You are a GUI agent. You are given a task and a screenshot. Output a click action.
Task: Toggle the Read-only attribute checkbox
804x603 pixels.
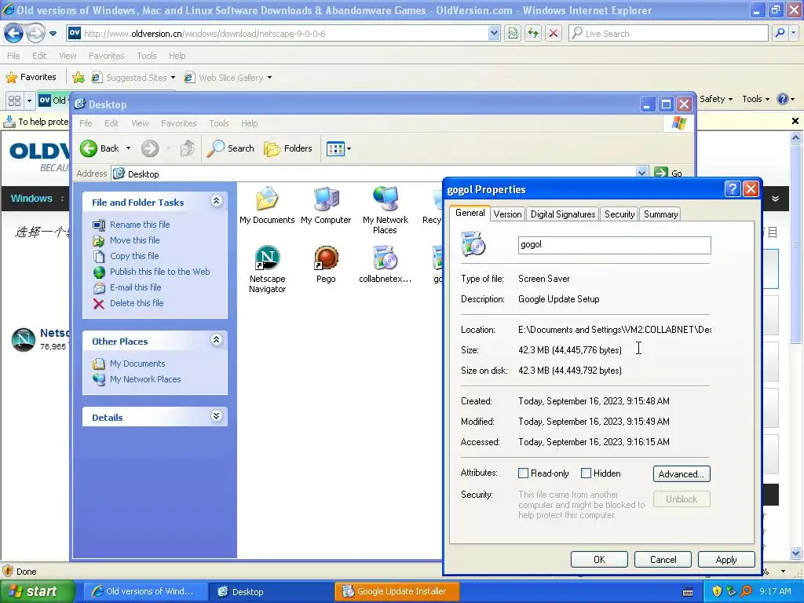point(523,473)
